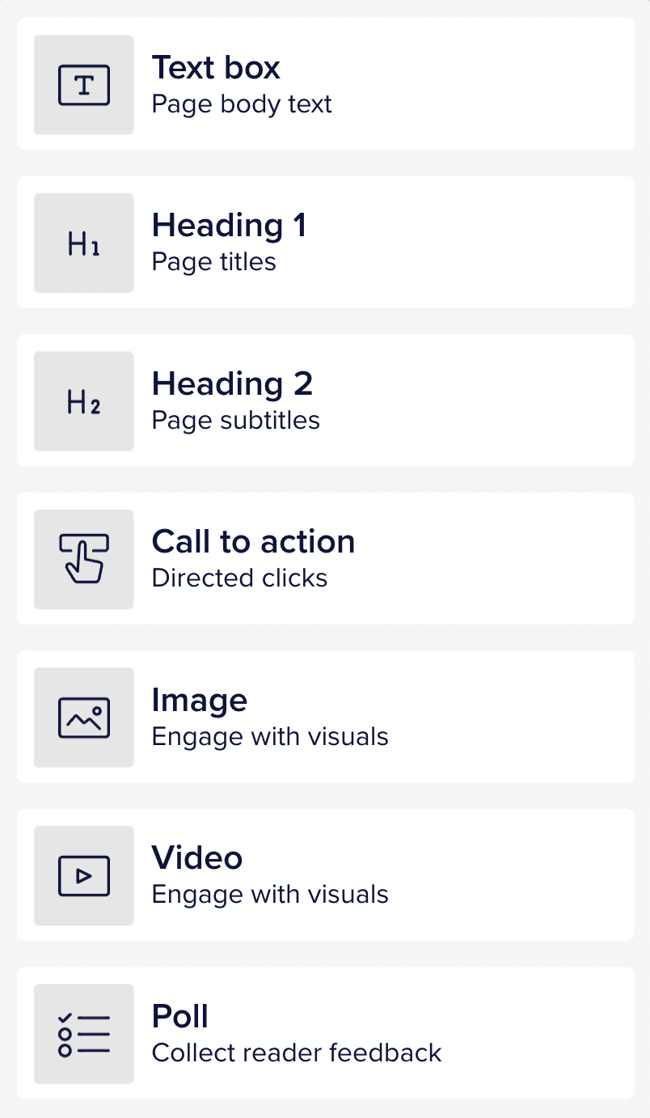
Task: Click the Text box T icon
Action: (83, 85)
